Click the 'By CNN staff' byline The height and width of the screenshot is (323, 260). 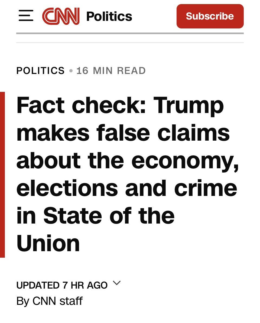click(49, 301)
